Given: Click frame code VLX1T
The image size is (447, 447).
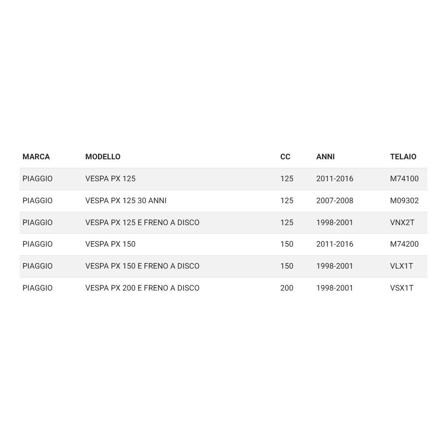Looking at the screenshot, I should pyautogui.click(x=401, y=266).
